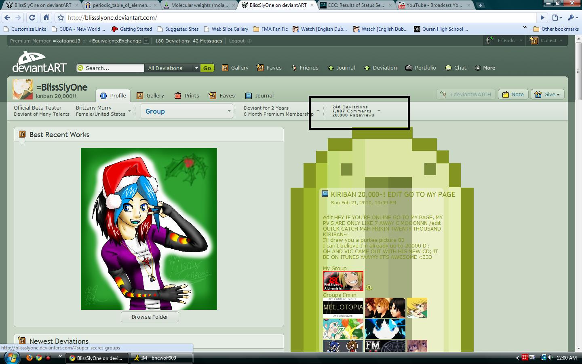Switch to ECC Results of Status tab

356,5
